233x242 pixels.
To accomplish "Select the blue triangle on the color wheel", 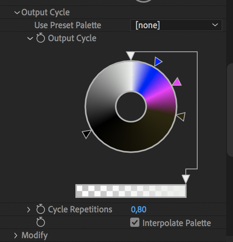I will coord(158,61).
